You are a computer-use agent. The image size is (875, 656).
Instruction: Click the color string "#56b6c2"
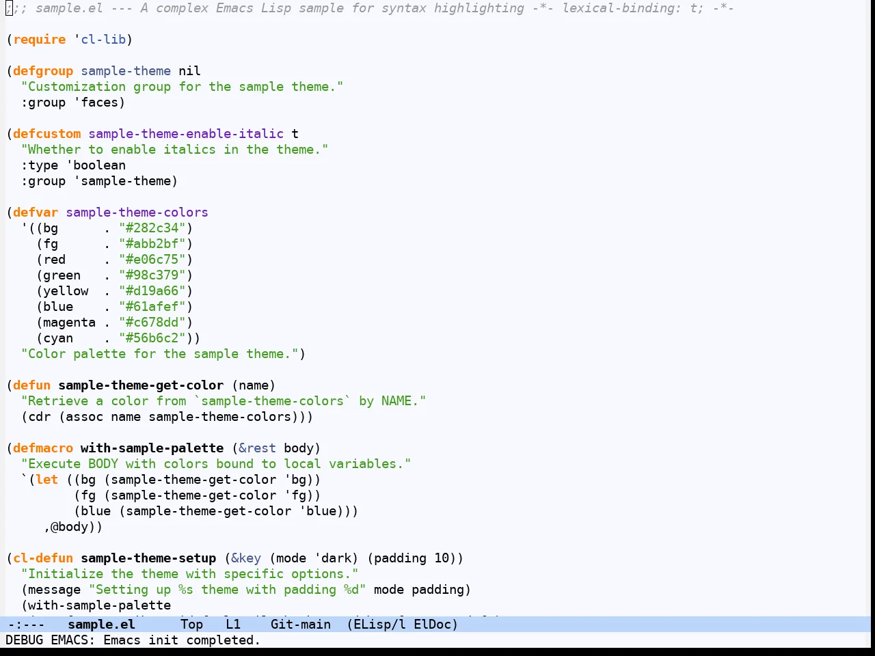[x=152, y=338]
